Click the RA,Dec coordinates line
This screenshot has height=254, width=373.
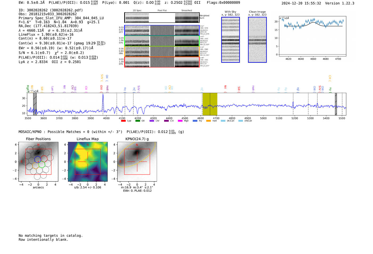click(x=49, y=26)
